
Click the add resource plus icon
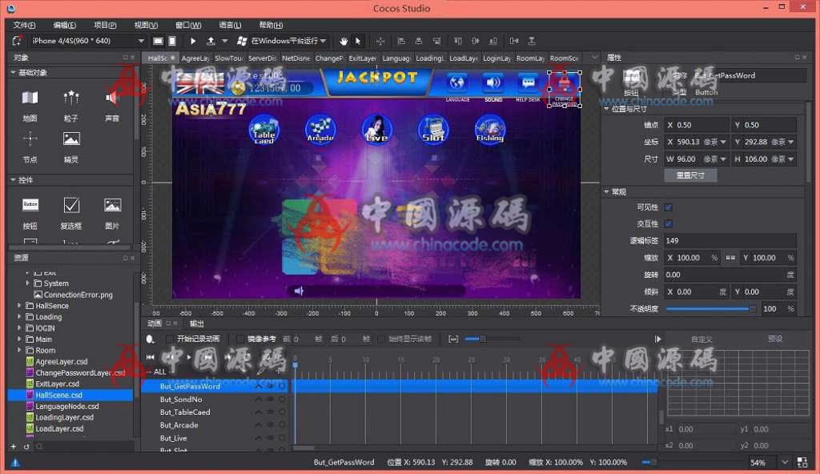point(14,446)
